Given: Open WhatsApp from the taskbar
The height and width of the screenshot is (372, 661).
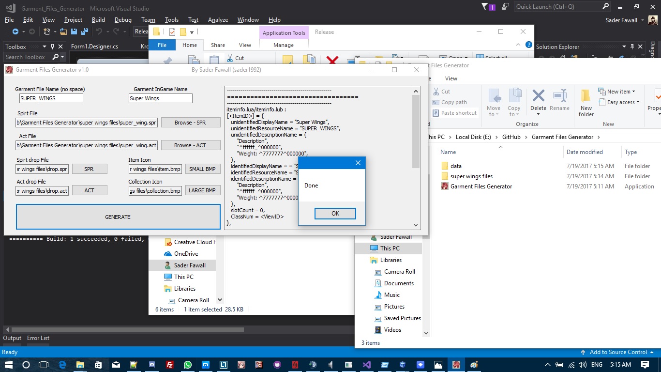Looking at the screenshot, I should (x=187, y=365).
